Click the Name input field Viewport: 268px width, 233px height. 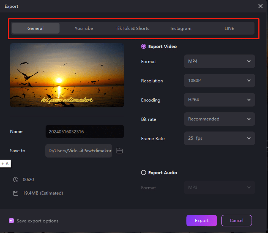(x=84, y=132)
